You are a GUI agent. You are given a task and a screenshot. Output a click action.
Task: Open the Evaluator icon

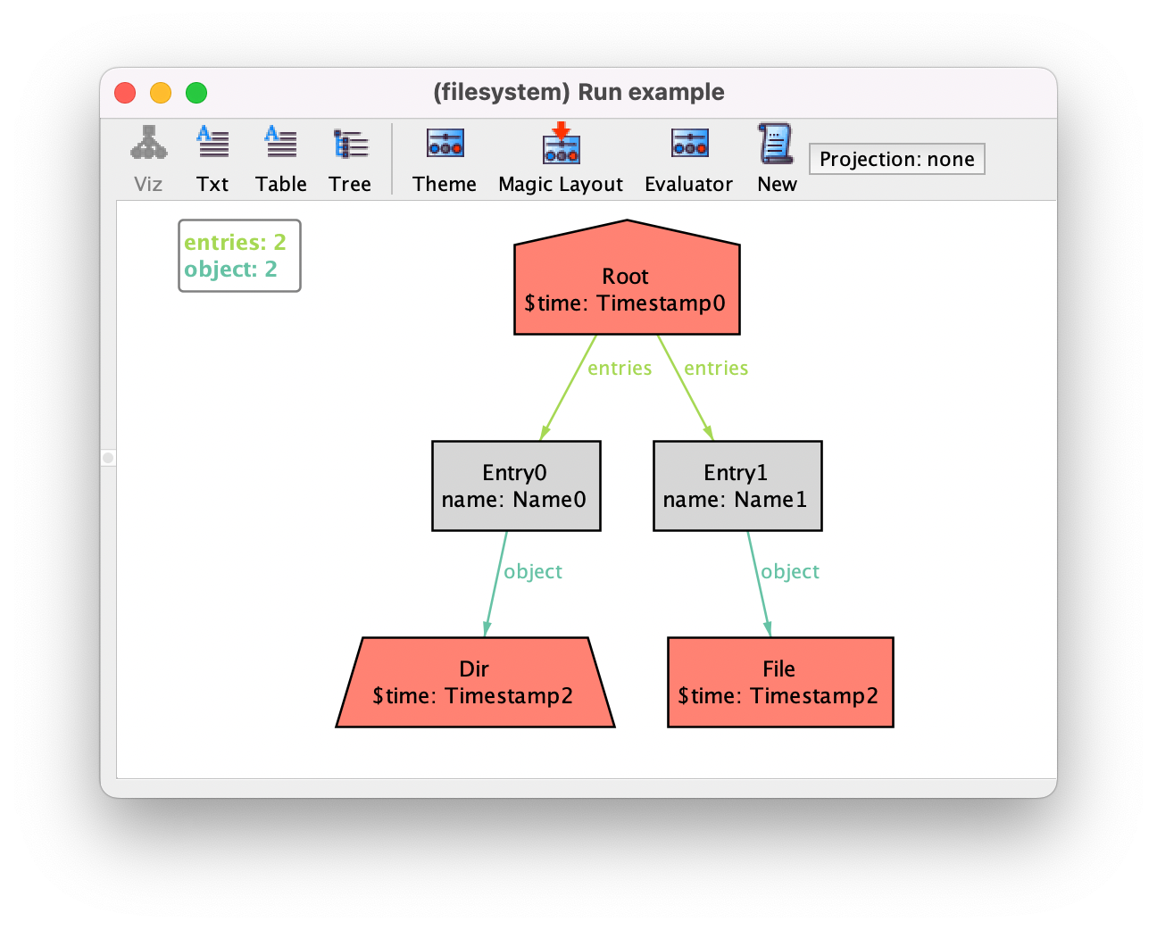pos(689,143)
